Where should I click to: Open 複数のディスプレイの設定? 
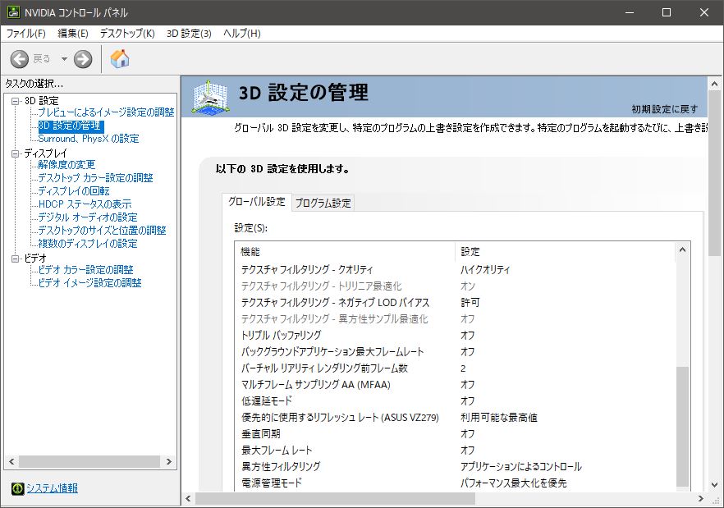(88, 244)
